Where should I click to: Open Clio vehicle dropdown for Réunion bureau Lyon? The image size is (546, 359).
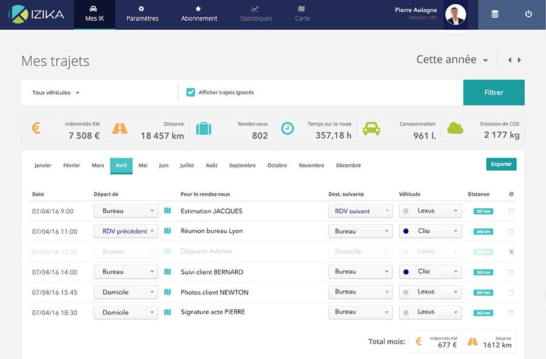click(x=430, y=231)
